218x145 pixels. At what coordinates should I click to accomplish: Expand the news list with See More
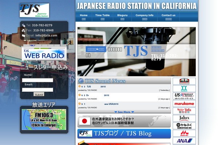124,112
